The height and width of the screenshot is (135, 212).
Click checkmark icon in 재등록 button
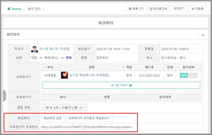[x=193, y=9]
